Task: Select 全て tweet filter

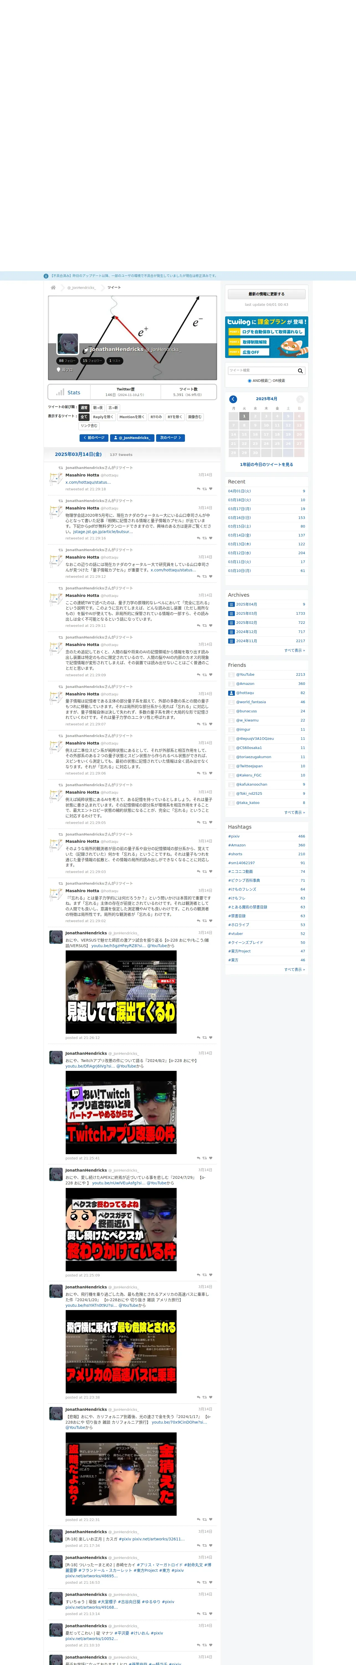Action: click(x=84, y=417)
